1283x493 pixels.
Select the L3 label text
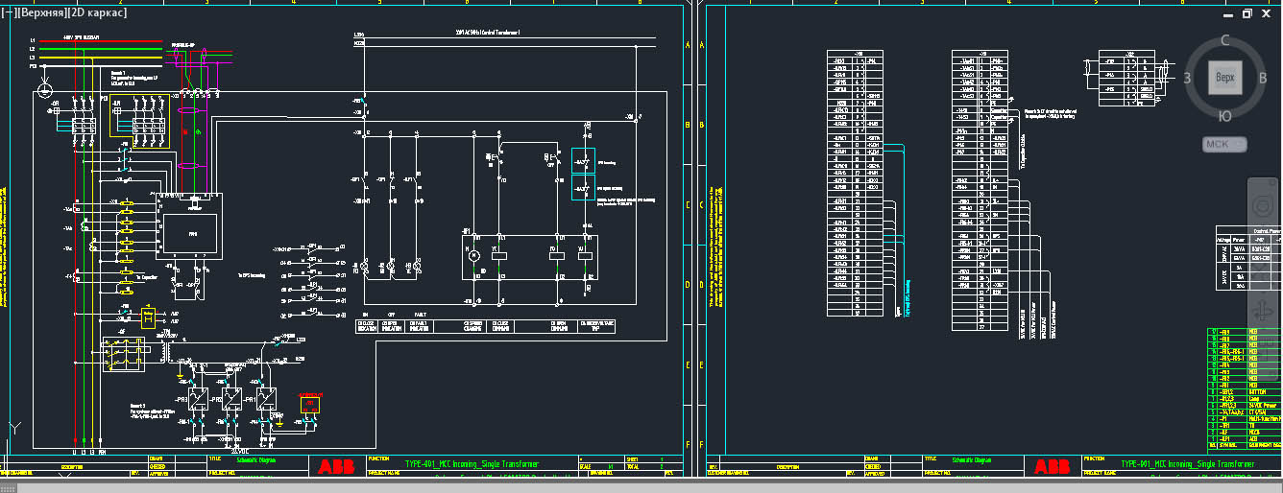point(32,59)
